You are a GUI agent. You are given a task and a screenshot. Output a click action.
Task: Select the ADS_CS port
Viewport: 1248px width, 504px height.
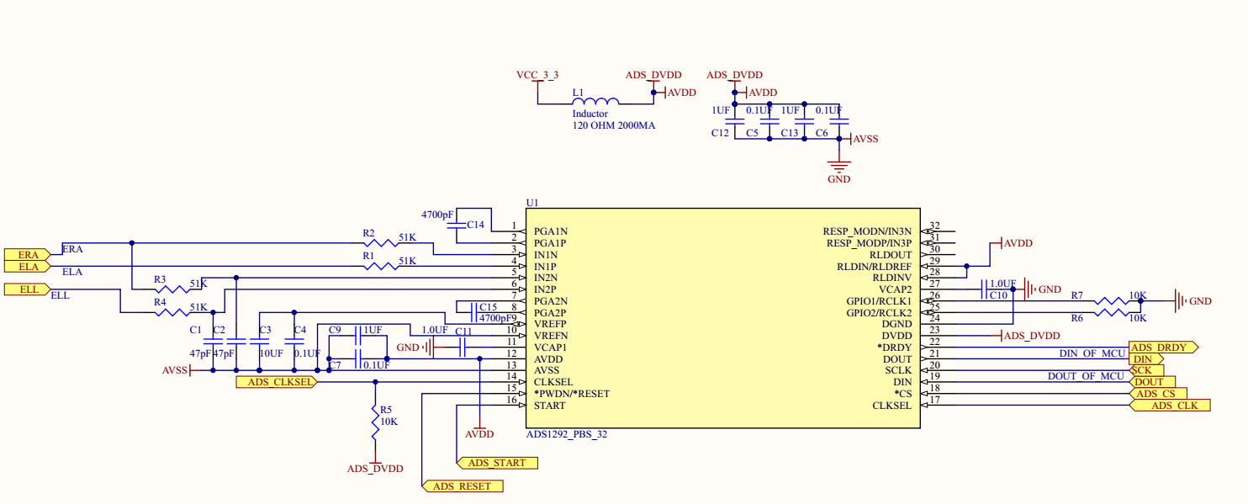[1157, 394]
